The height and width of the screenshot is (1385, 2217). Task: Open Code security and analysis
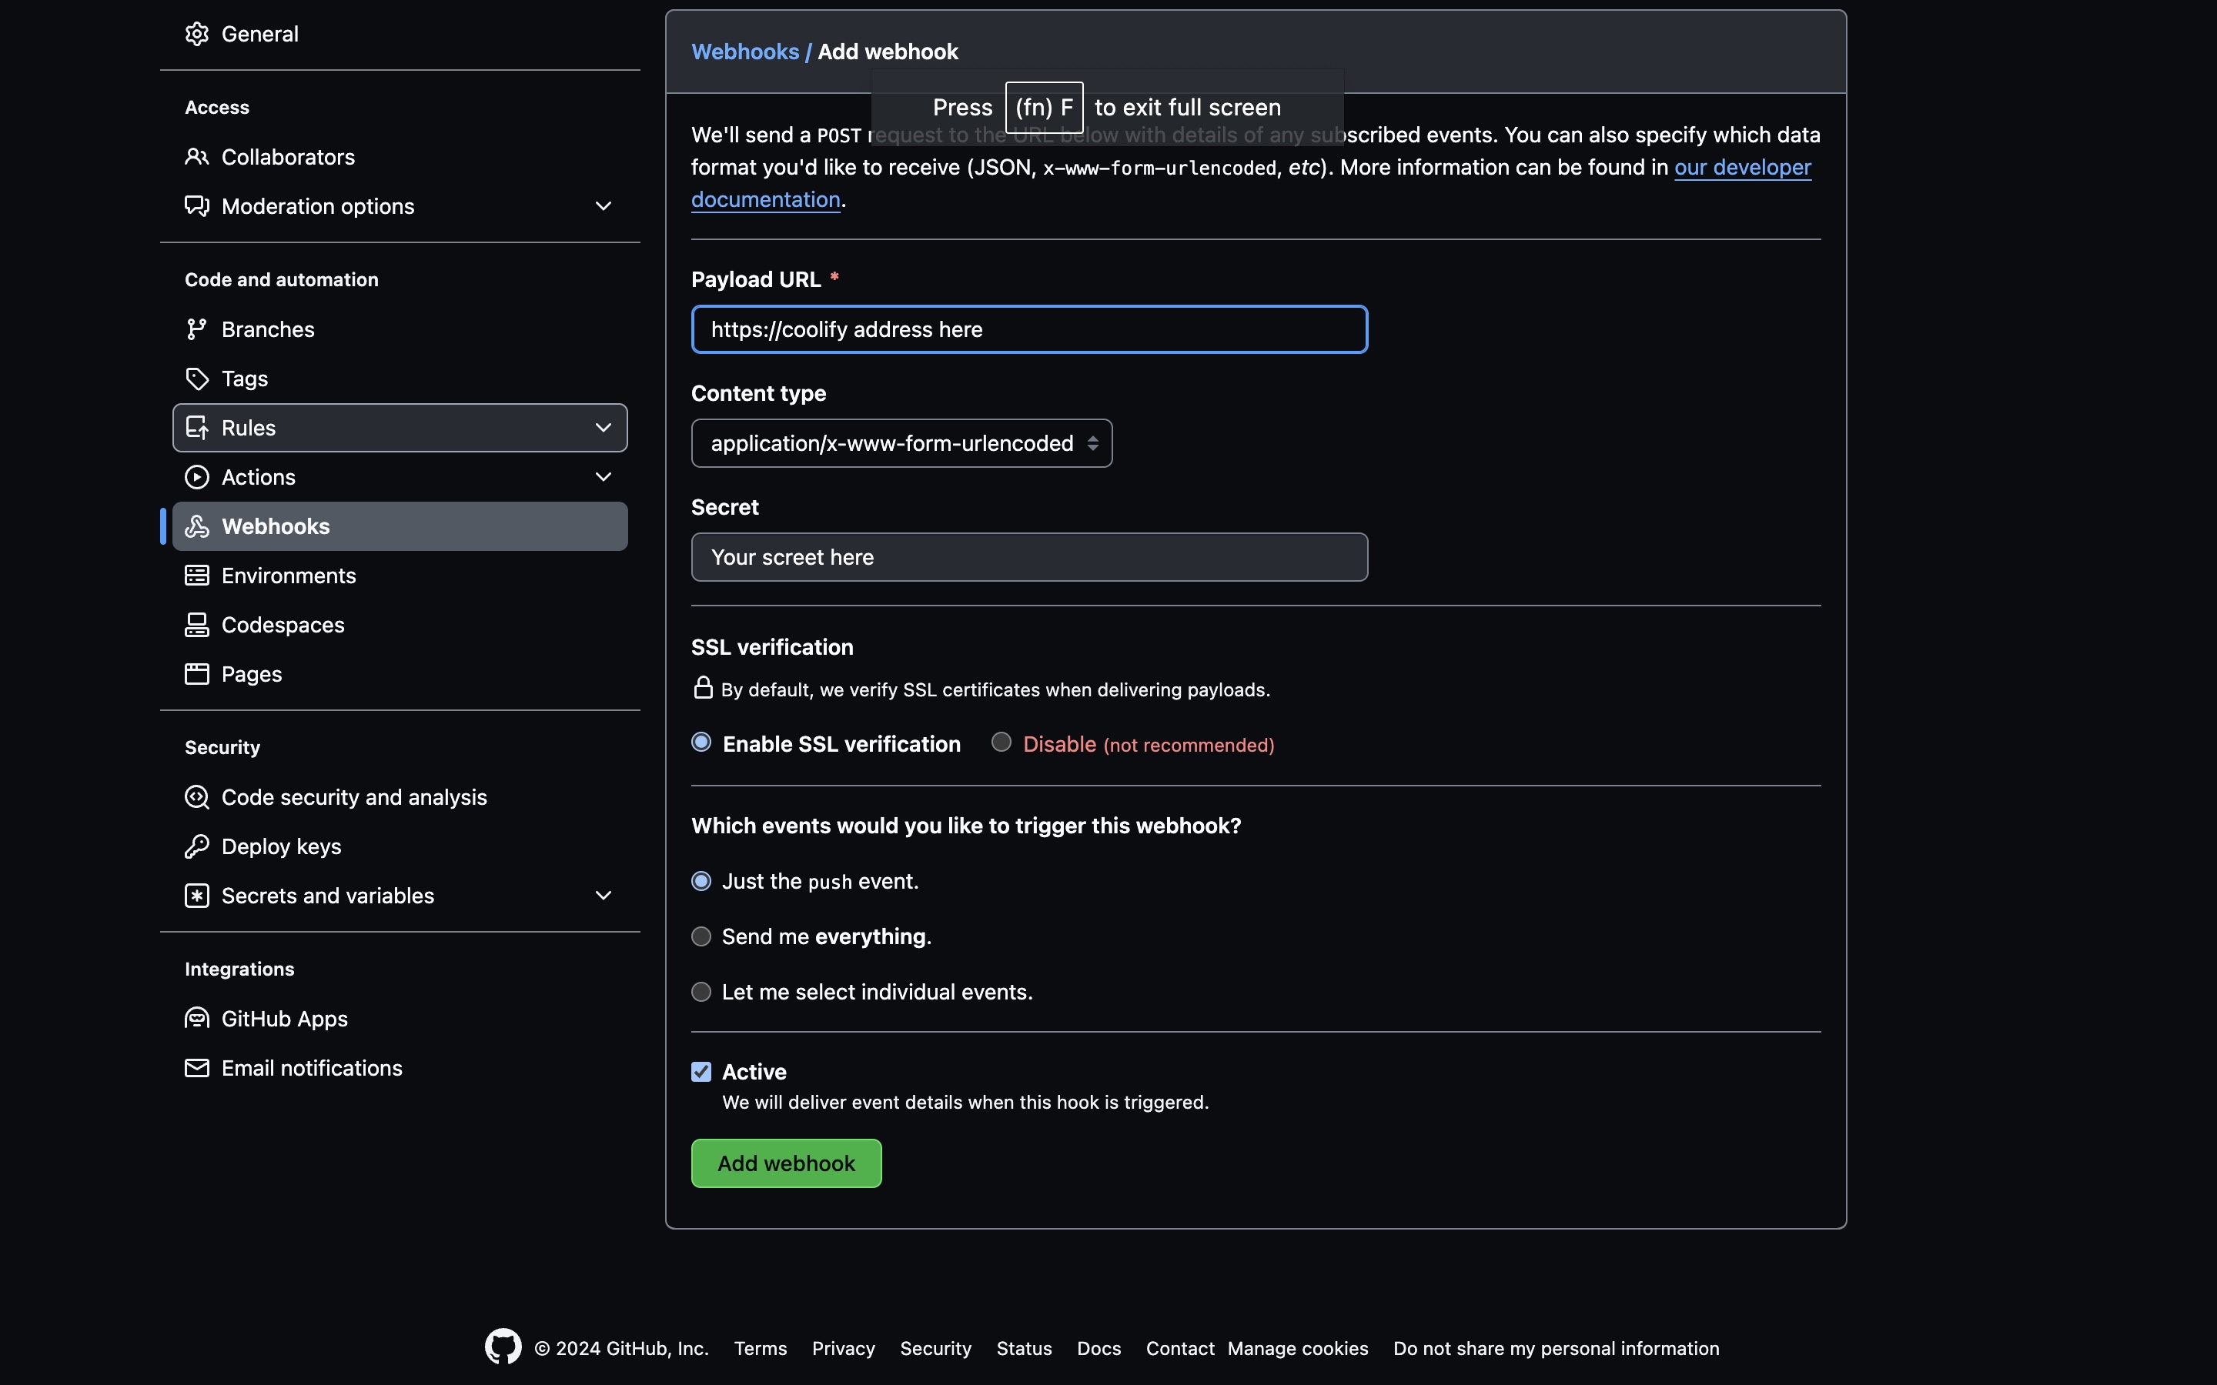coord(400,798)
